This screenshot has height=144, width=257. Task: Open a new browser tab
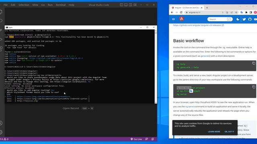(x=207, y=8)
